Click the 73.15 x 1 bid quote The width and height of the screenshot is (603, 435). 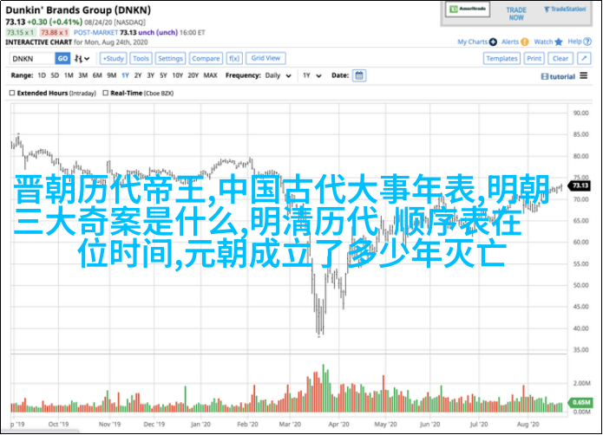[x=21, y=33]
